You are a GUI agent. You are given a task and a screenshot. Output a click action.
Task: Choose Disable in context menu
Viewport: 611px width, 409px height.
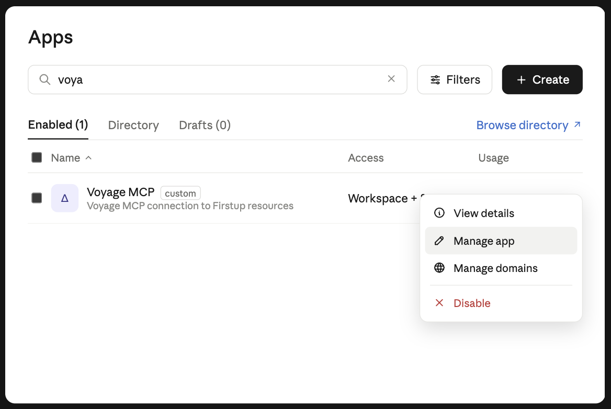tap(501, 303)
